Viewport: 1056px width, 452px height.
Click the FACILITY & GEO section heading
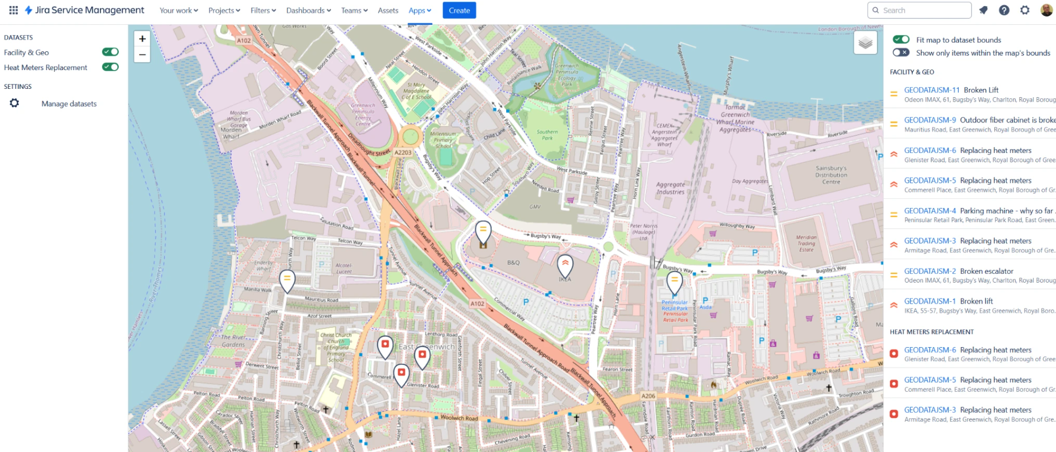(912, 72)
